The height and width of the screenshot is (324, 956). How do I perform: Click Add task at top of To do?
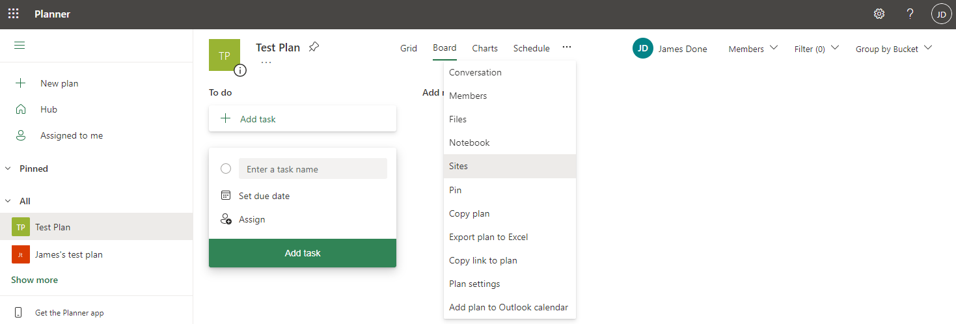303,118
